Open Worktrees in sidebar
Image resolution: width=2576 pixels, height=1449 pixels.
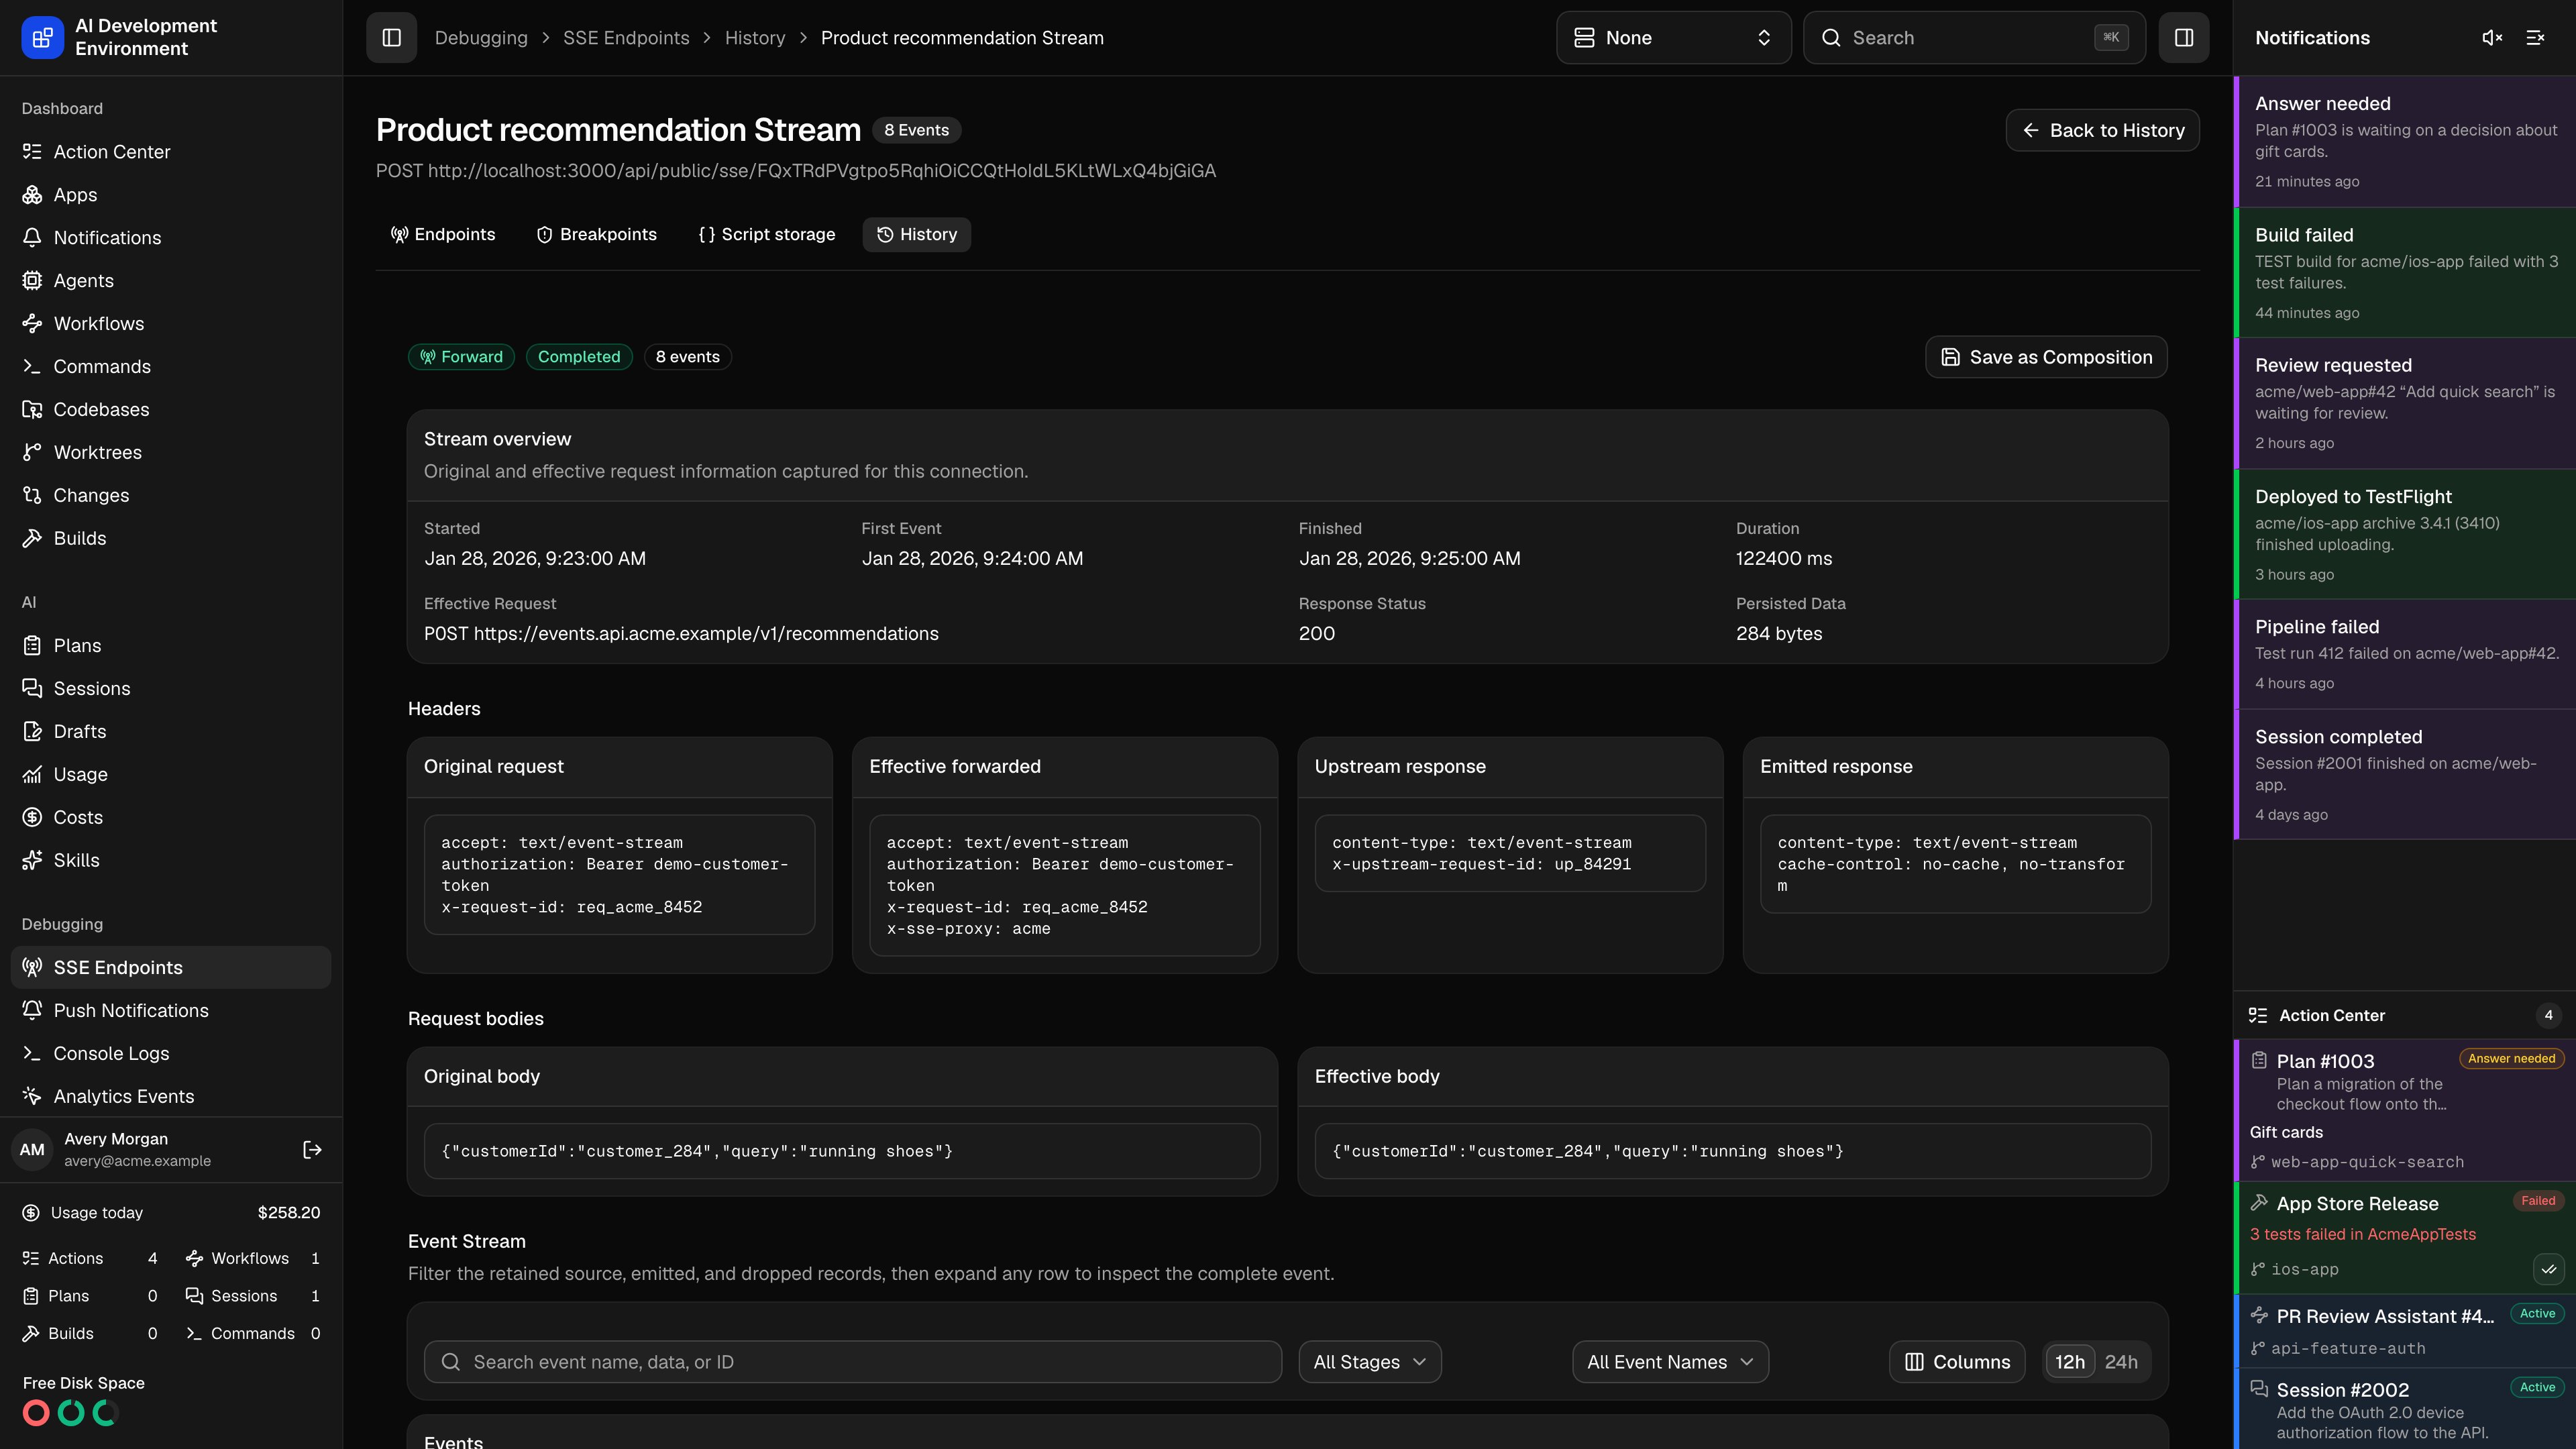click(171, 453)
